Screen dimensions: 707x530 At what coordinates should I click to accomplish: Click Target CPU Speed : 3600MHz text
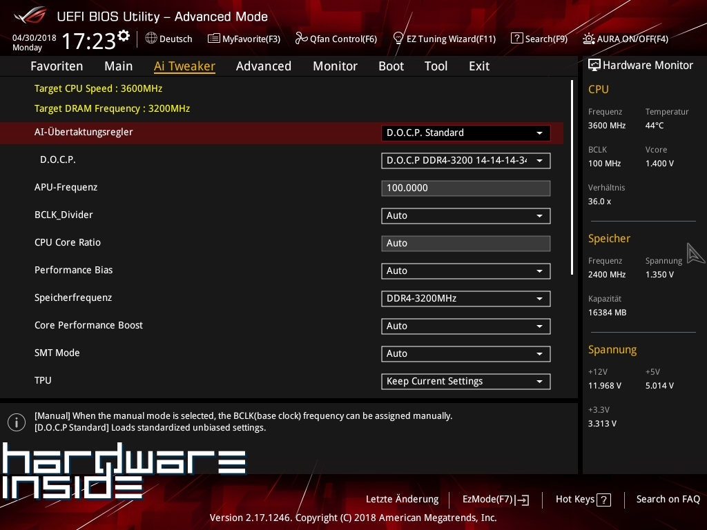(98, 88)
